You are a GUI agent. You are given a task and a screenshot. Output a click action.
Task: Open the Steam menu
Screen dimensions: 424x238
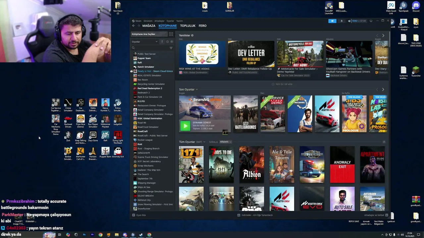pyautogui.click(x=137, y=21)
